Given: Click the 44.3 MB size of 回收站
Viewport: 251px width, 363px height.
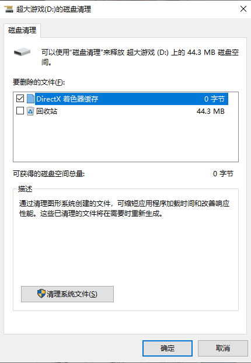Looking at the screenshot, I should [x=211, y=111].
